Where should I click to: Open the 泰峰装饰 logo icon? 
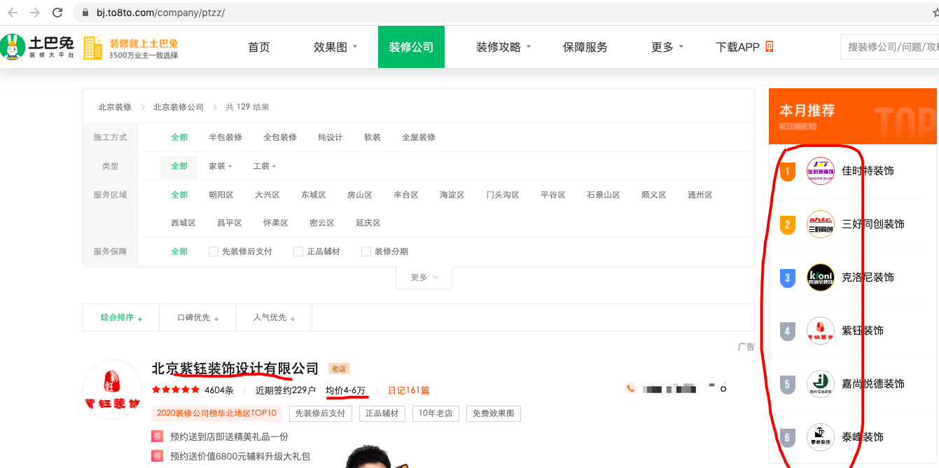[820, 437]
